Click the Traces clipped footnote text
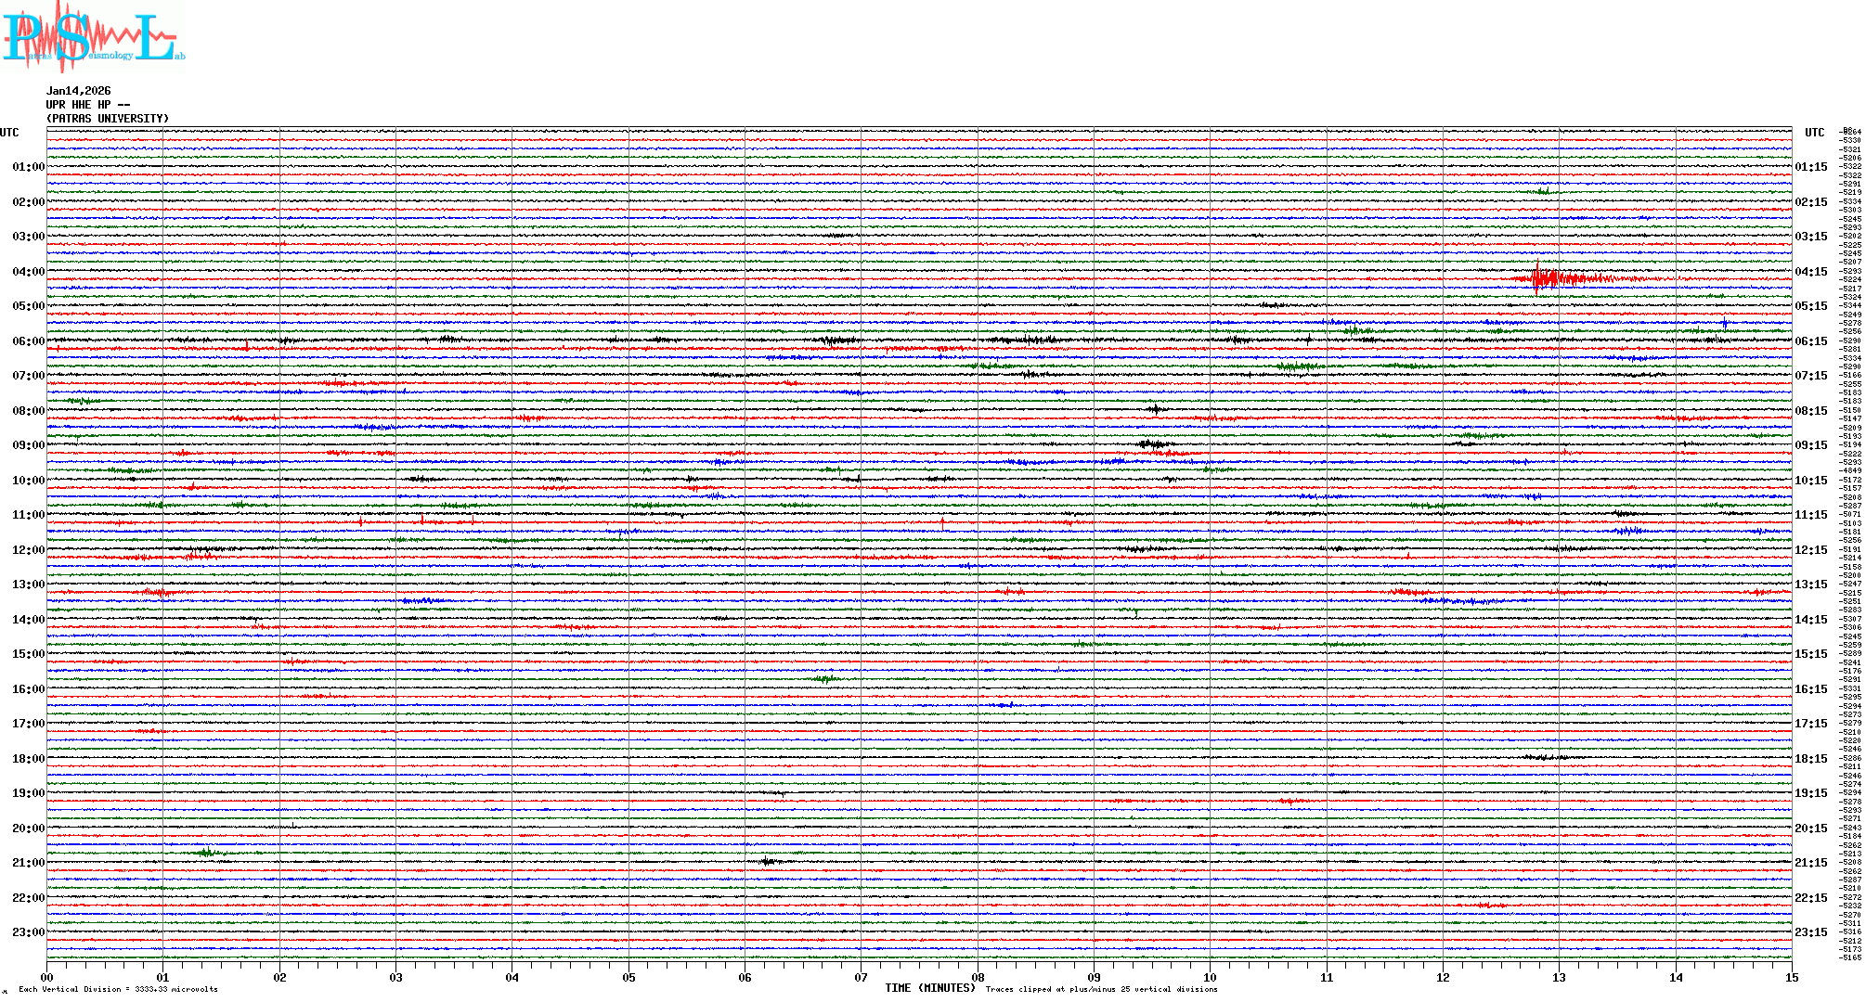The width and height of the screenshot is (1866, 1002). tap(1101, 989)
